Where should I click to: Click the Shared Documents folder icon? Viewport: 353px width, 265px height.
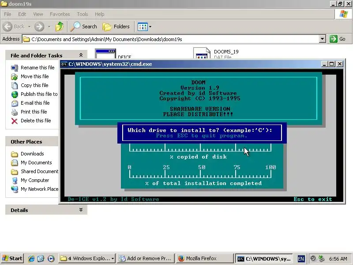pos(15,172)
